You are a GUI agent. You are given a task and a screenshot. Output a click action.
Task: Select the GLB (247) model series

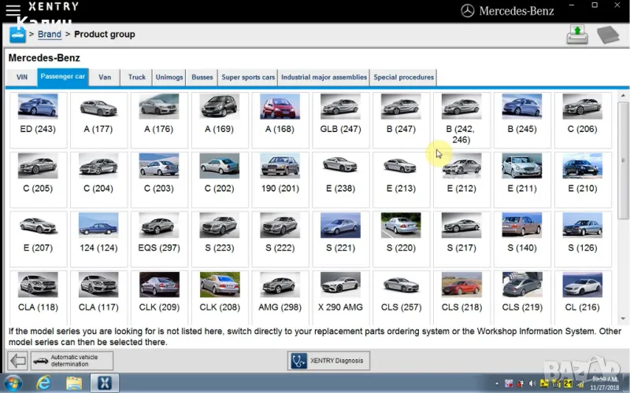pos(340,116)
